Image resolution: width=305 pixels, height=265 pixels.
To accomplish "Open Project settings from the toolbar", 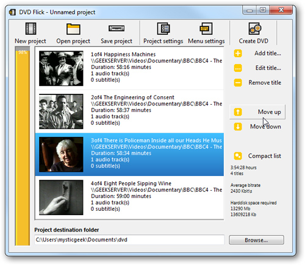I will click(163, 29).
